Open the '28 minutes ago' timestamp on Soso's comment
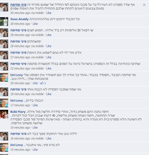Screen dimensions: 149x155 20,24
